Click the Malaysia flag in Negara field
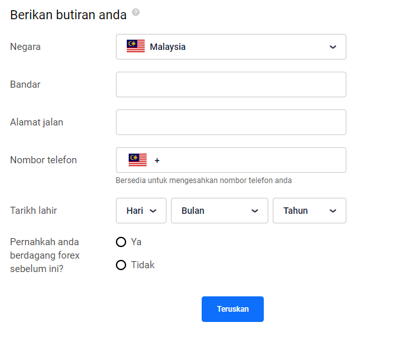The image size is (404, 345). (x=136, y=46)
